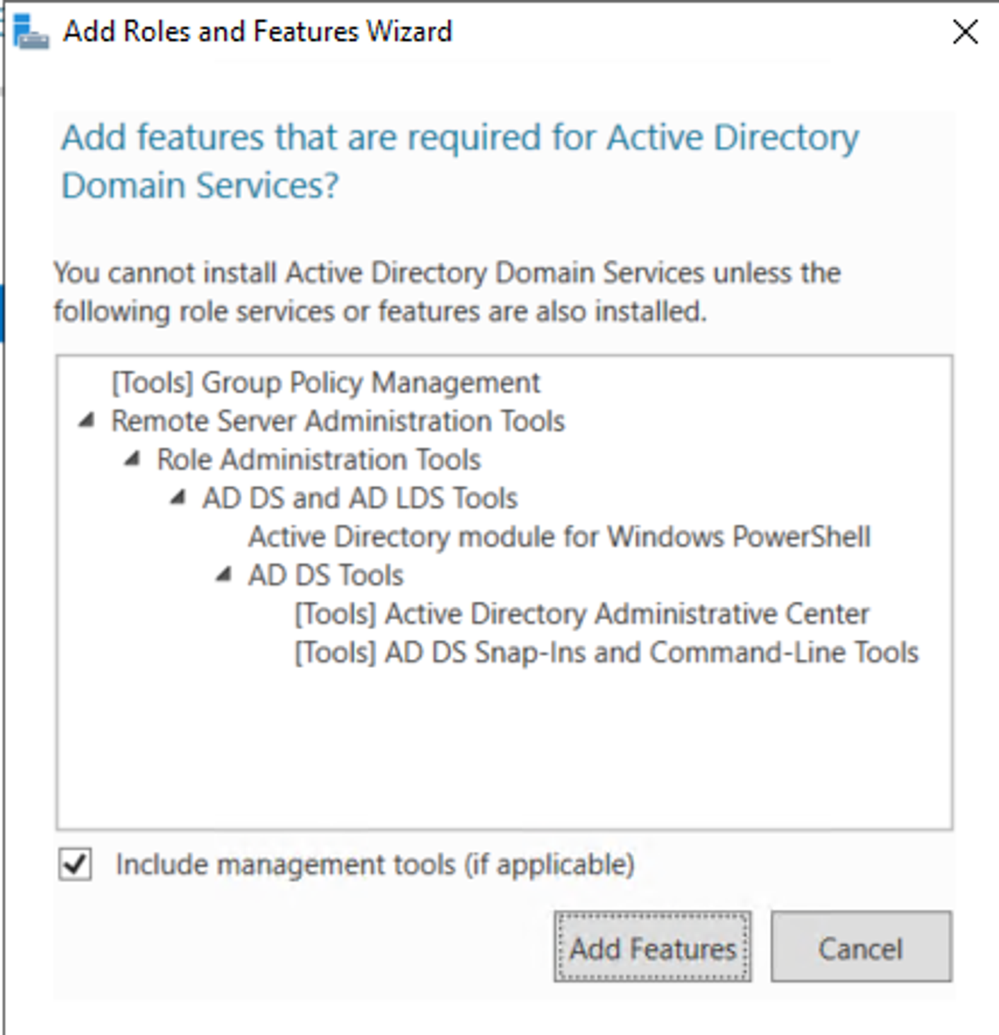Click the Add Features button
Viewport: 999px width, 1035px height.
tap(652, 947)
